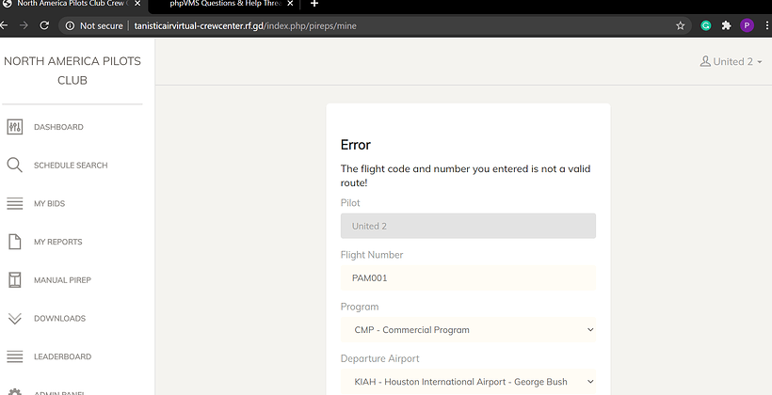Bookmark this page with star icon

680,25
